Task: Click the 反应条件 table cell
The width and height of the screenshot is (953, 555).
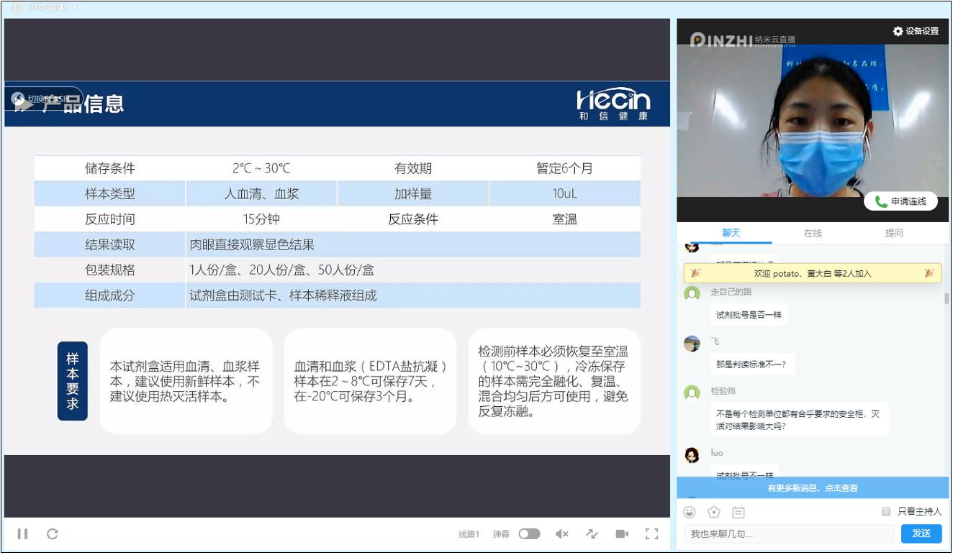Action: [x=413, y=219]
